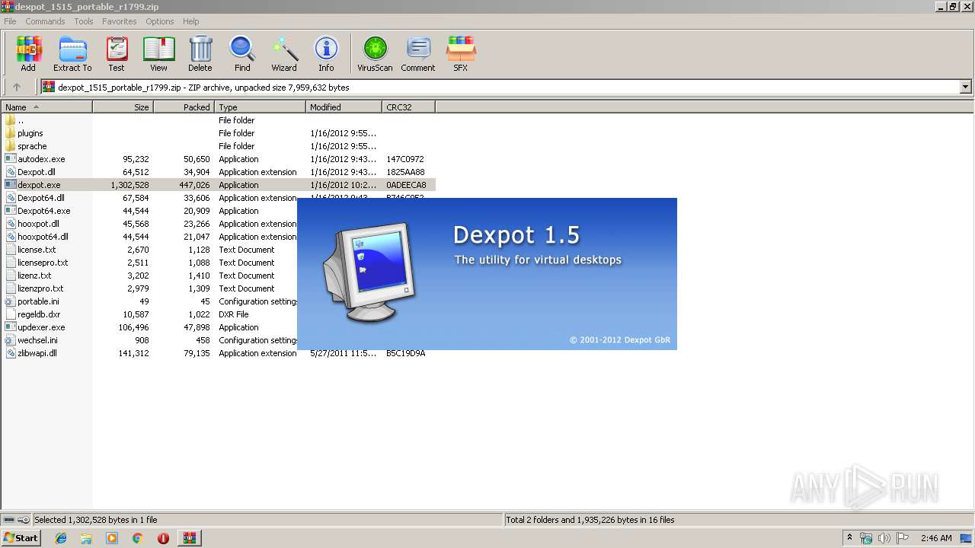Select the parent '..' folder entry
This screenshot has height=548, width=975.
click(21, 120)
